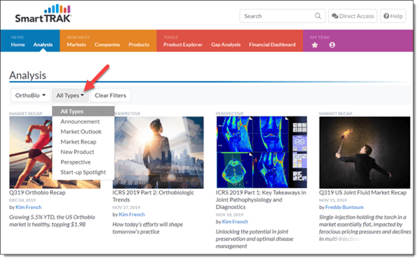The image size is (419, 260).
Task: Open Q319 US Joint Fluid Market Recap title
Action: pos(362,192)
